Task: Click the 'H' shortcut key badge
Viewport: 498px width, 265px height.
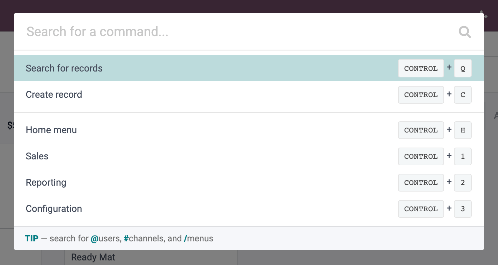Action: (x=463, y=130)
